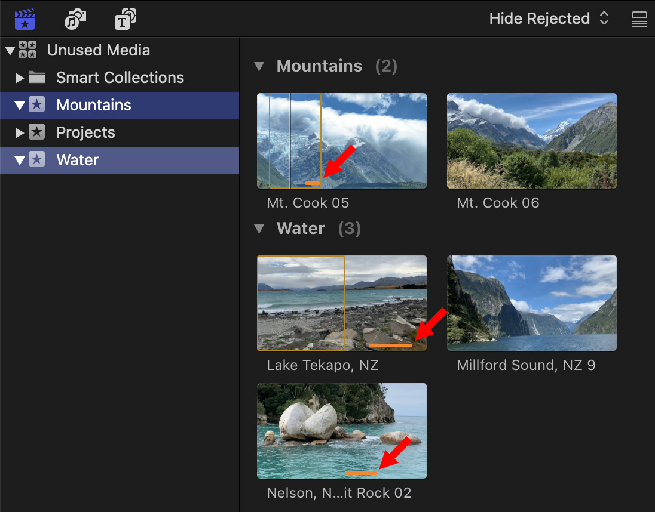Click the Projects event star icon
The width and height of the screenshot is (655, 512).
[37, 132]
